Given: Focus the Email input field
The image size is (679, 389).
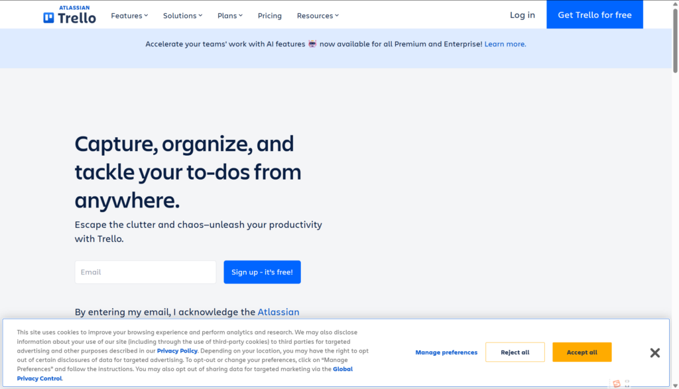Looking at the screenshot, I should tap(145, 272).
